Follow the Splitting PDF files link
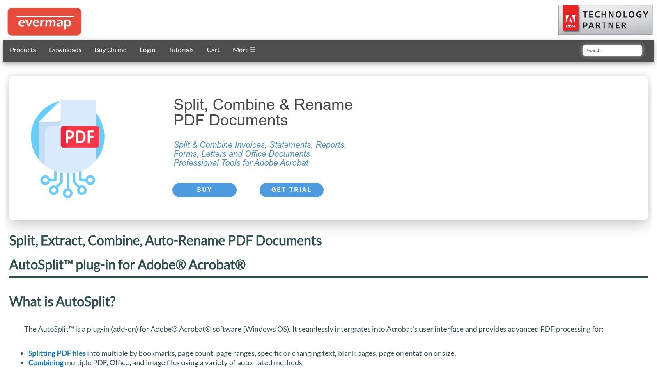The height and width of the screenshot is (369, 657). (x=57, y=353)
